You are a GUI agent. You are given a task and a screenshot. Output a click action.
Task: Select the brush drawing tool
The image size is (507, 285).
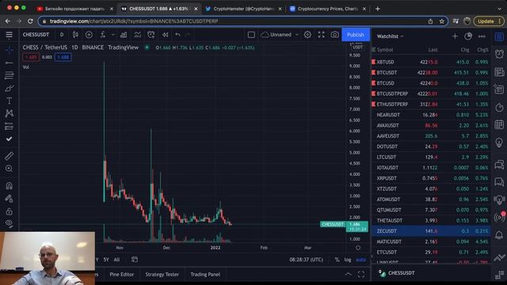pyautogui.click(x=9, y=88)
